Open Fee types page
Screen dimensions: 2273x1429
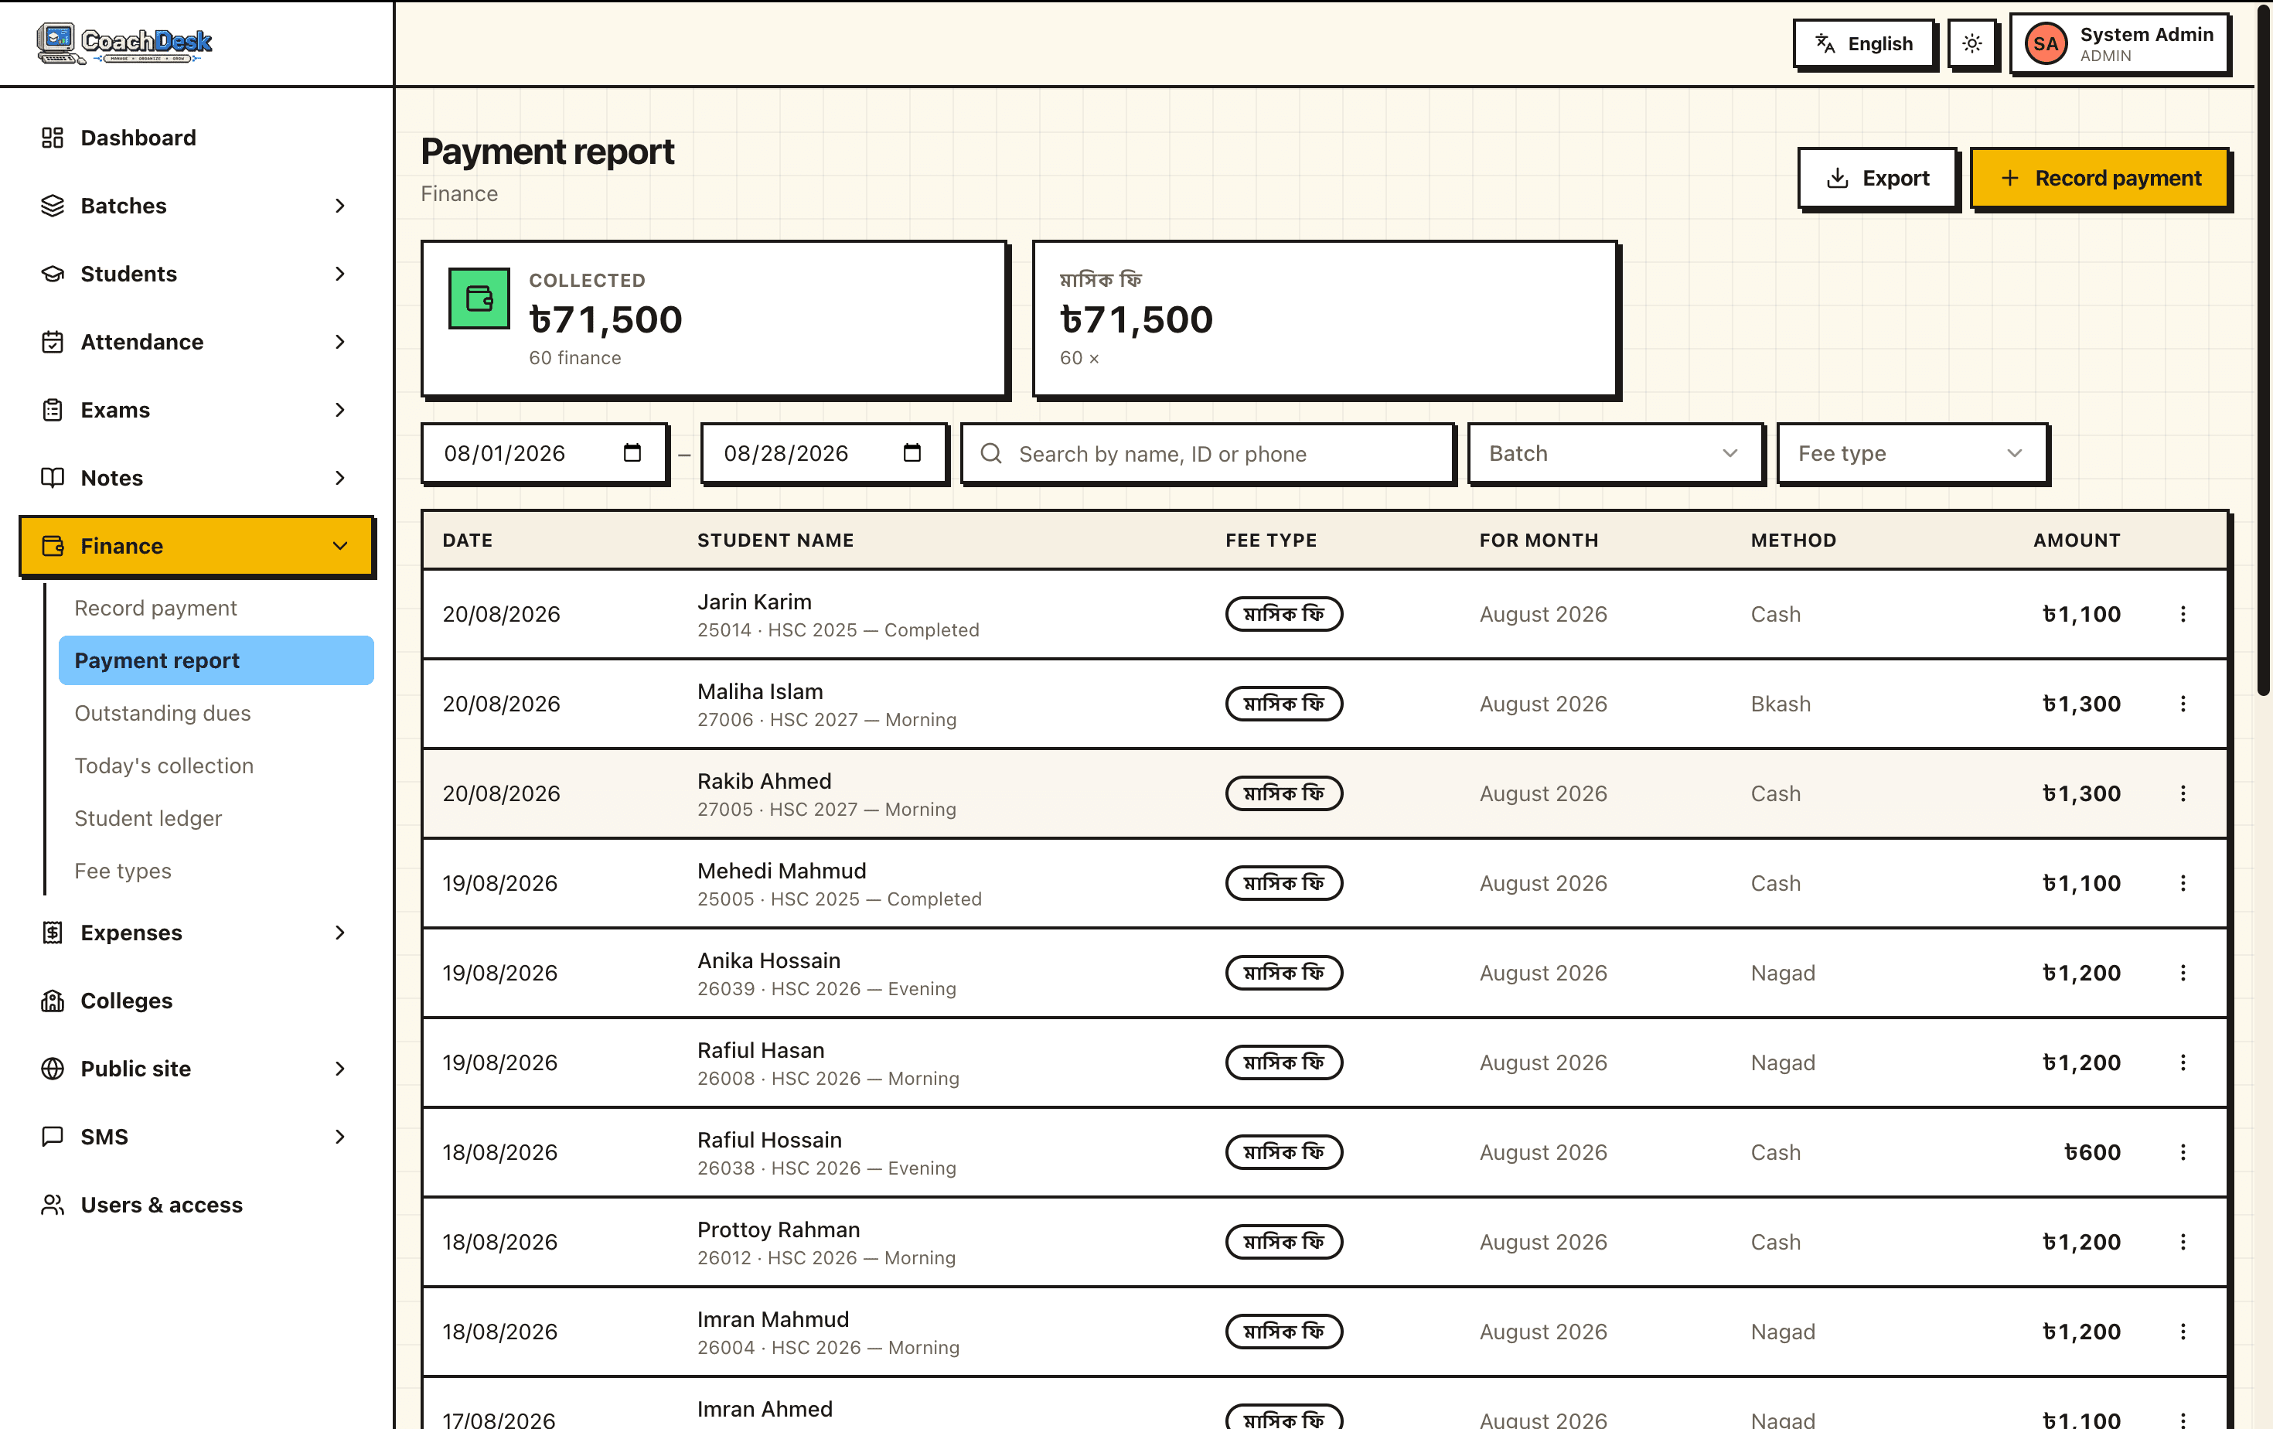tap(123, 871)
